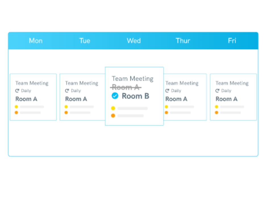
Task: Select the Fri column header
Action: tap(232, 41)
